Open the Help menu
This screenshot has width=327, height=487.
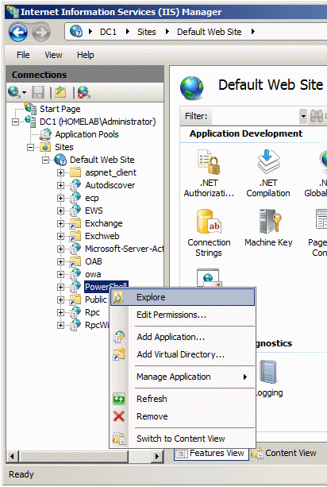85,55
